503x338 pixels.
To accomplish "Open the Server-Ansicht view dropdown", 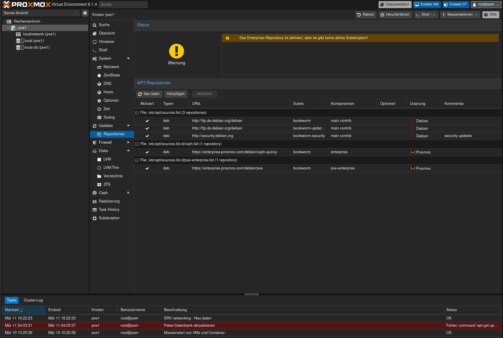I will coord(77,13).
